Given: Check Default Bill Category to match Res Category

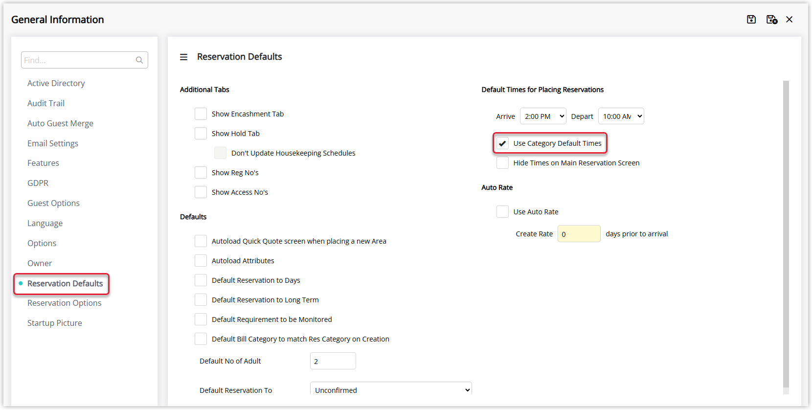Looking at the screenshot, I should tap(201, 339).
